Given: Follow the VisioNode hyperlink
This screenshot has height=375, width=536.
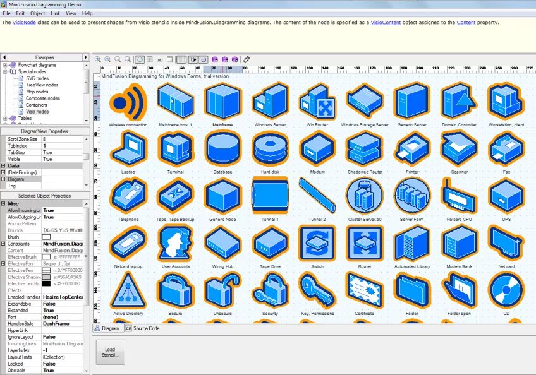Looking at the screenshot, I should (x=24, y=23).
